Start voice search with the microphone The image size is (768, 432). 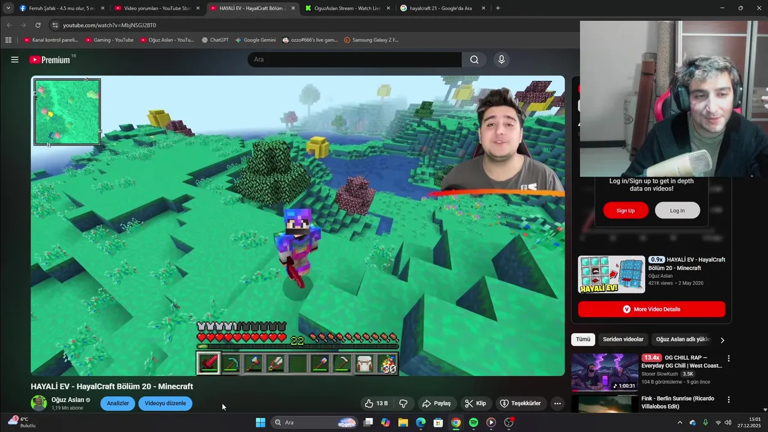pyautogui.click(x=502, y=59)
